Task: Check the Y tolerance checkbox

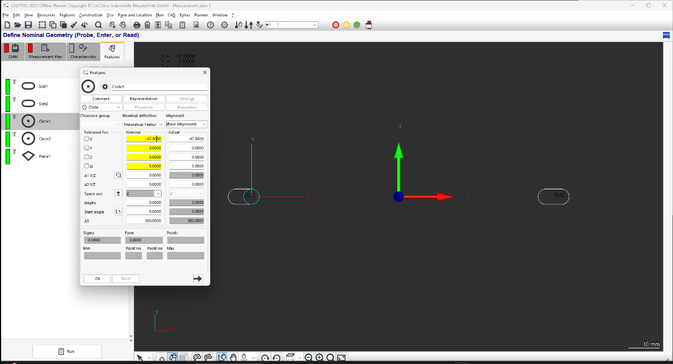Action: point(86,148)
